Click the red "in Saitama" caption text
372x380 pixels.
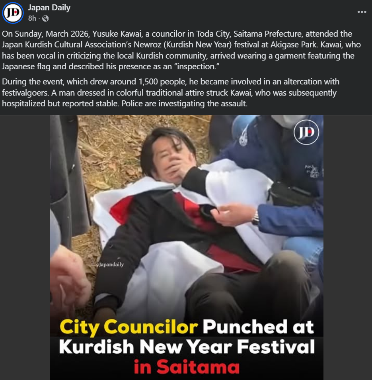click(x=186, y=367)
